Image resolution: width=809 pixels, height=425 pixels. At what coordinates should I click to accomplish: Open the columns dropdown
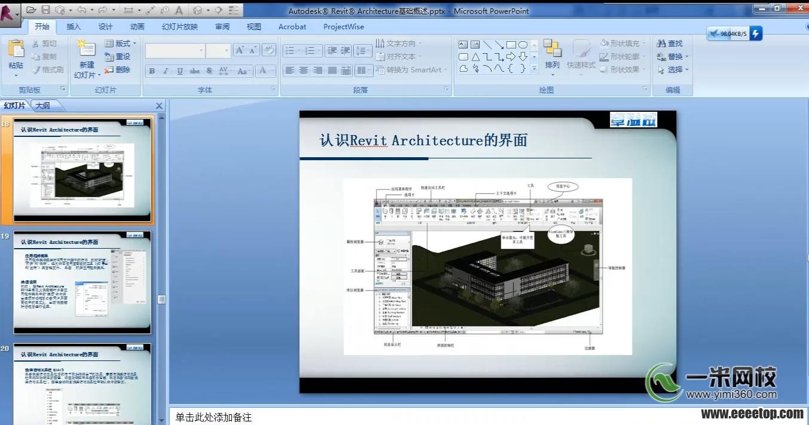[x=364, y=71]
